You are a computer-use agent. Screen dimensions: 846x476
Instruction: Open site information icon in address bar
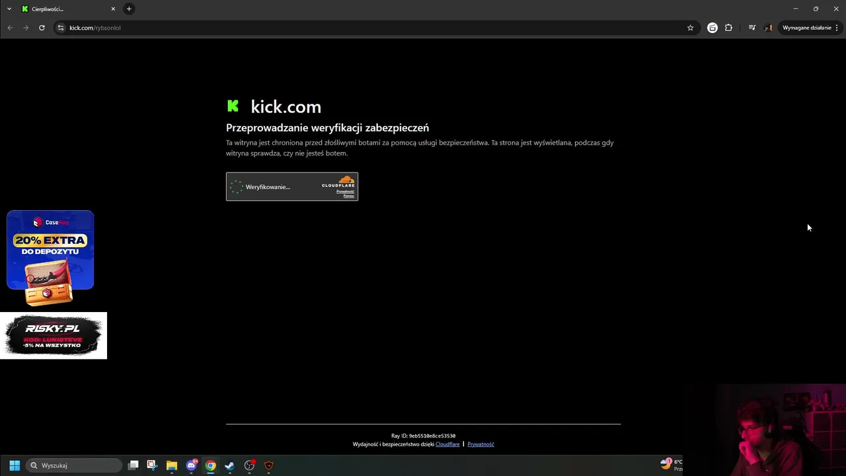[x=61, y=28]
